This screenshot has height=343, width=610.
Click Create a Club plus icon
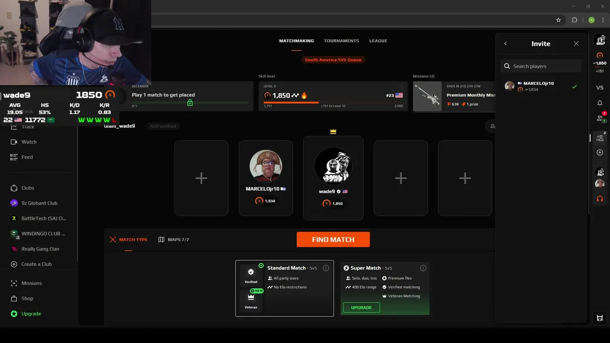point(14,264)
